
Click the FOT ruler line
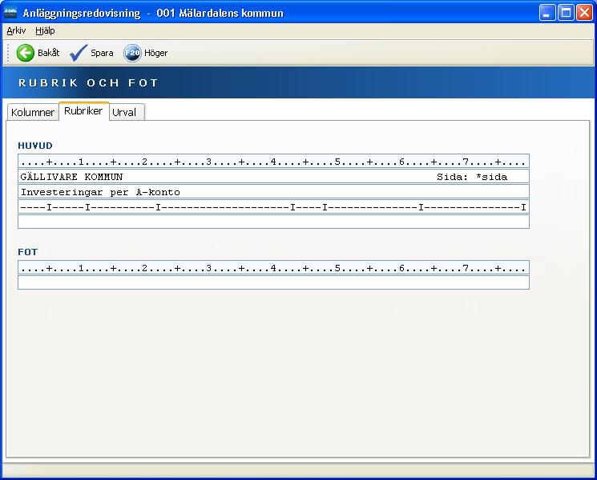coord(273,267)
